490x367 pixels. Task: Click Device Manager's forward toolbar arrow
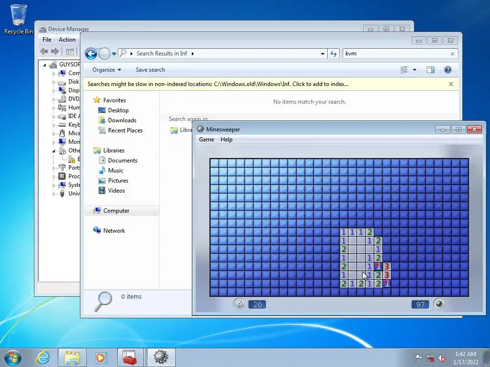[55, 51]
